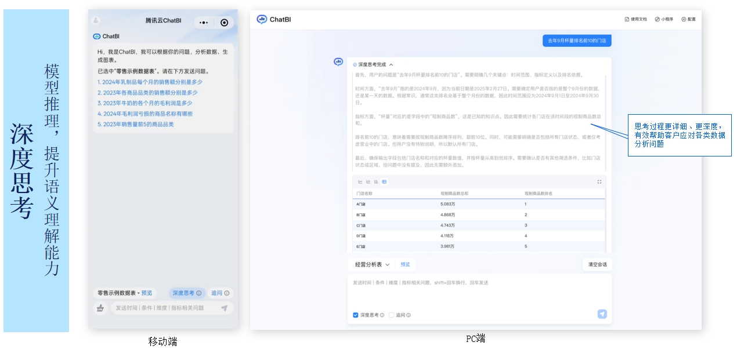Viewport: 737px width, 353px height.
Task: Click the ChatBI bot avatar beside the answer
Action: point(338,62)
